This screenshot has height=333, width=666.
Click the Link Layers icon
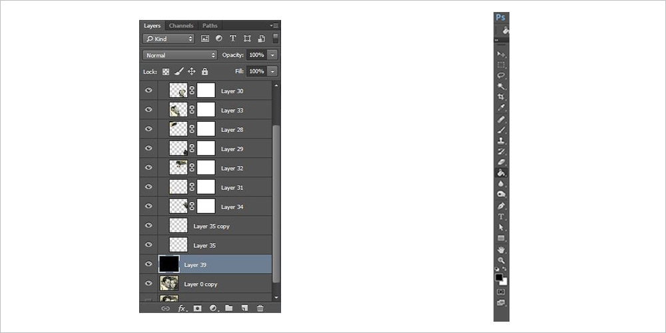pyautogui.click(x=166, y=308)
